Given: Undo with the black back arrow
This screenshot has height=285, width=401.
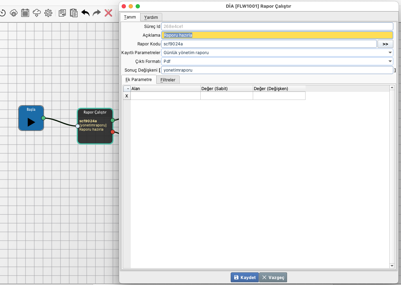Looking at the screenshot, I should [85, 13].
